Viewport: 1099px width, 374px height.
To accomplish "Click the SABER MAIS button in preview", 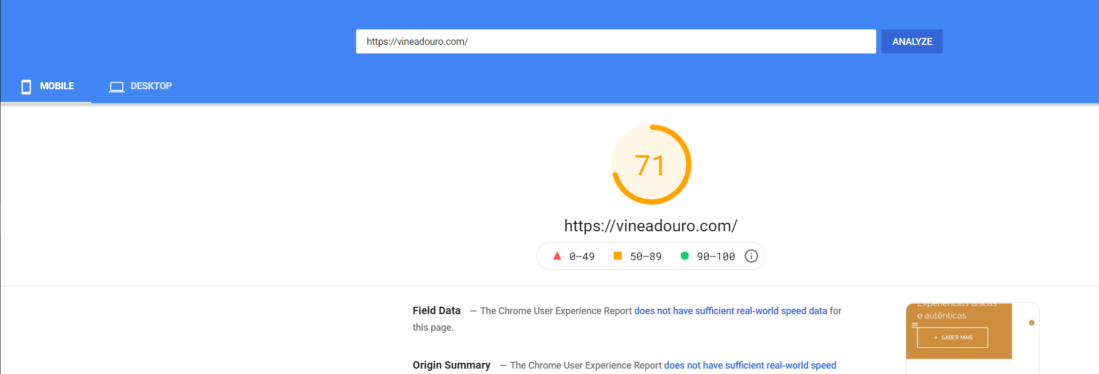I will pos(953,338).
